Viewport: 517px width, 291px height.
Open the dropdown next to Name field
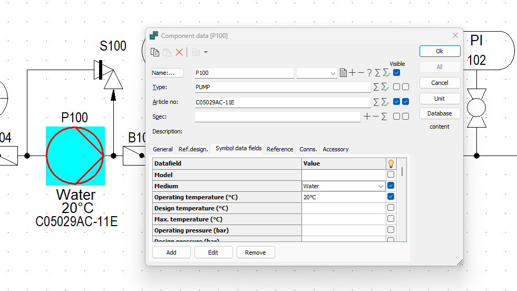333,73
